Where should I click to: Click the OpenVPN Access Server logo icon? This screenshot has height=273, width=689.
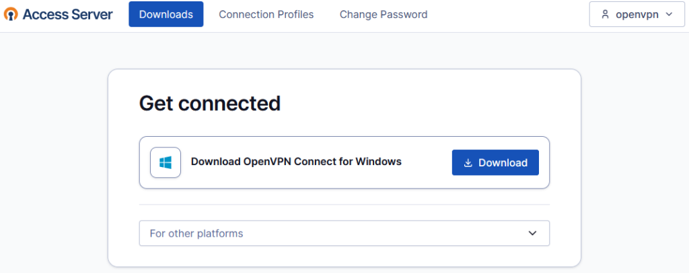11,14
